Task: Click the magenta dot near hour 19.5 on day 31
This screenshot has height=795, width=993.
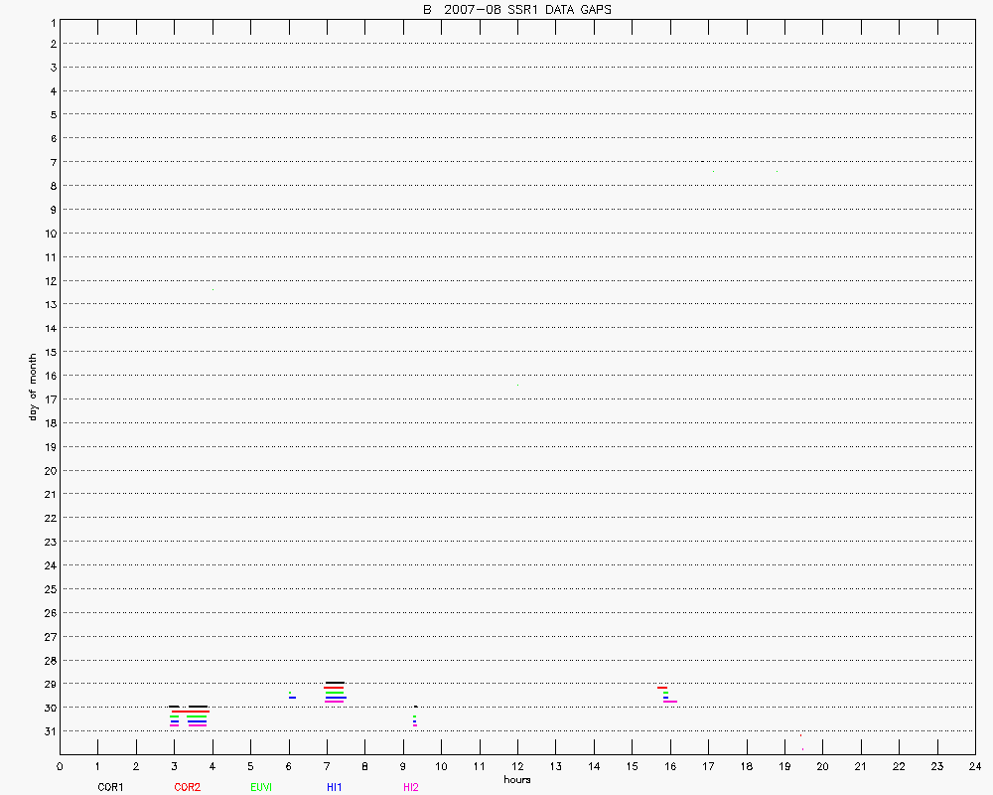Action: [x=801, y=737]
